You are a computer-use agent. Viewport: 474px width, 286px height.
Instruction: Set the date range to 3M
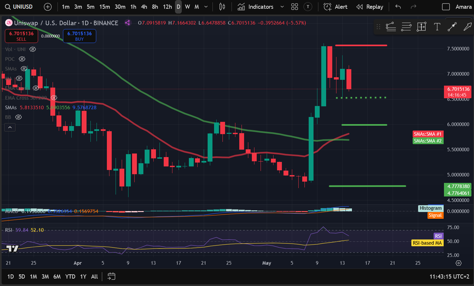pos(45,277)
